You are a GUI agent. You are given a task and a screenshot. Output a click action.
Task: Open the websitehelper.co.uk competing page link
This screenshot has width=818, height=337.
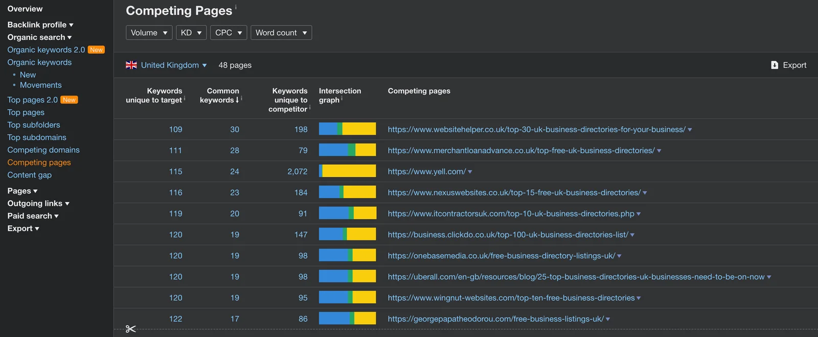point(536,129)
